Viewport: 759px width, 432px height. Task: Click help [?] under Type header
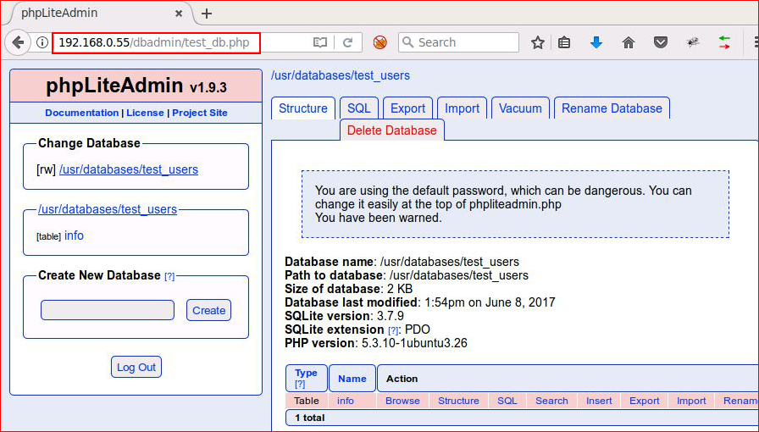[300, 384]
